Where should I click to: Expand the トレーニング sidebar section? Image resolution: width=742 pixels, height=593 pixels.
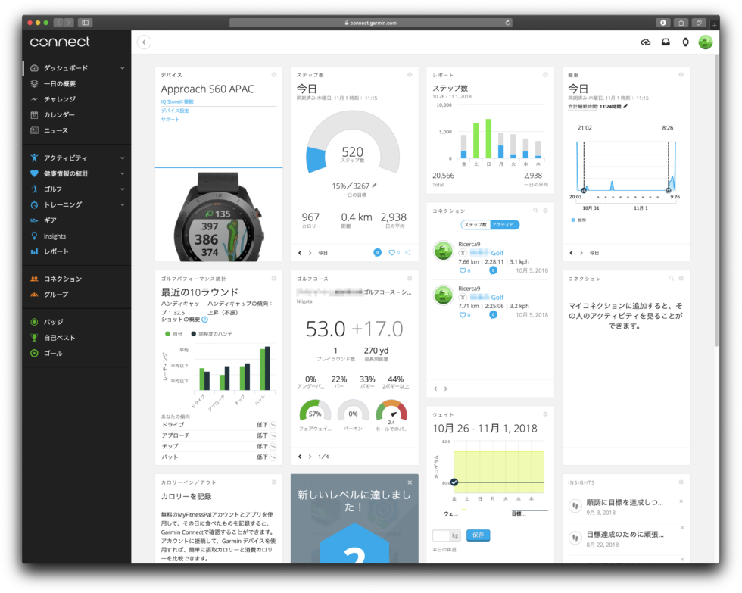point(123,204)
